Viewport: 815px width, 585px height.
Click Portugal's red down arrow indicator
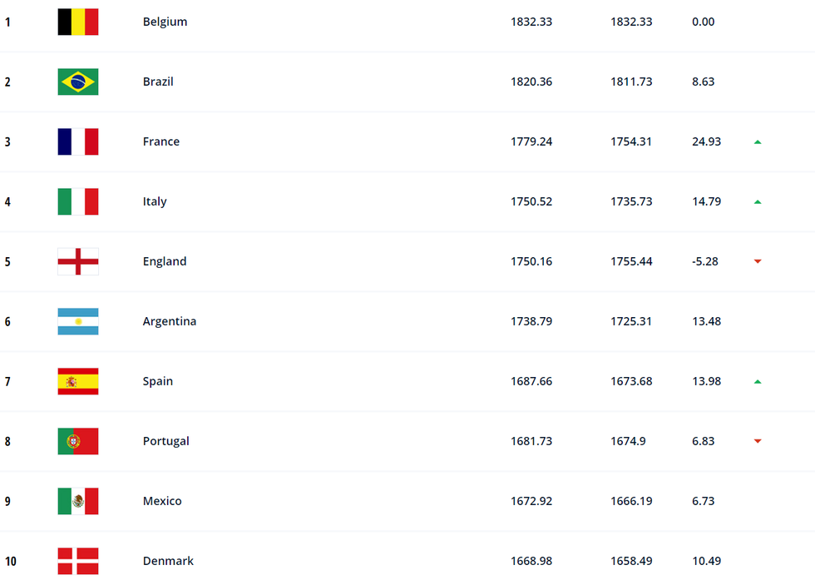click(758, 442)
